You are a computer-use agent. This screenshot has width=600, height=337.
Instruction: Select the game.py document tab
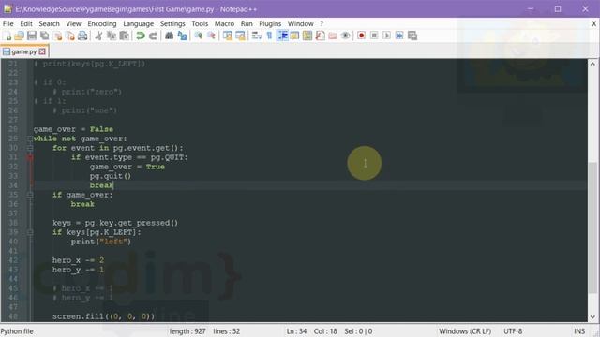(x=23, y=51)
